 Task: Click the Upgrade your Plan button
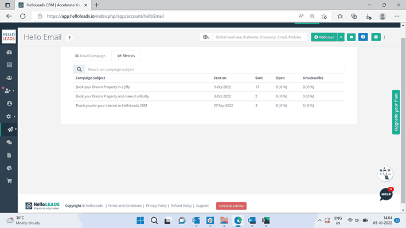pyautogui.click(x=396, y=112)
